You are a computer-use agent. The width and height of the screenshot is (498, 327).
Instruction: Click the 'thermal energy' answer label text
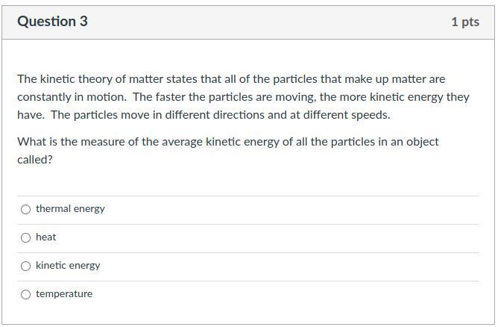click(70, 209)
